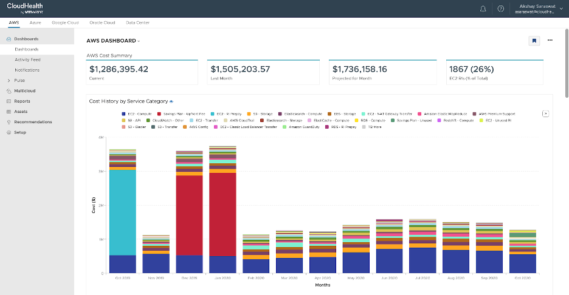Toggle EC2 - Compute legend series
Viewport: 569px width, 295px height.
137,114
